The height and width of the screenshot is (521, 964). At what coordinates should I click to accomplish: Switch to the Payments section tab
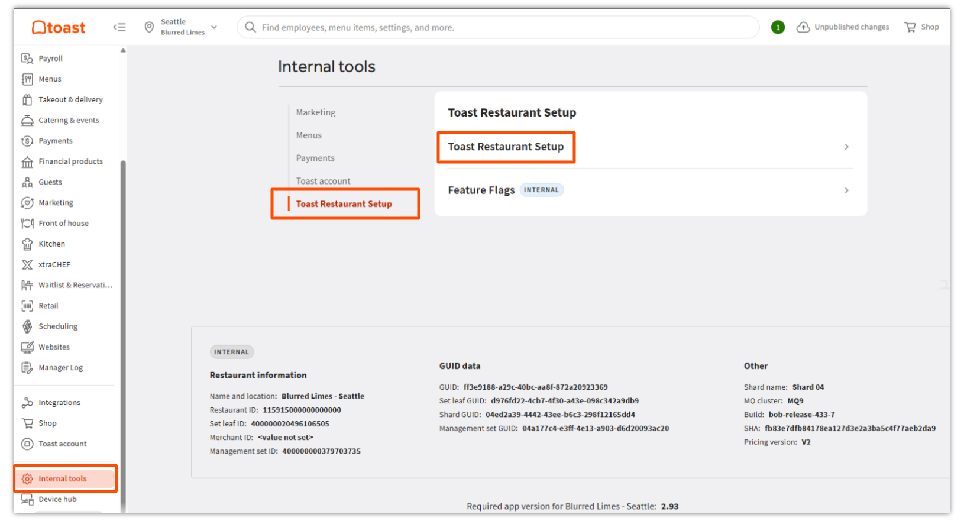point(315,158)
